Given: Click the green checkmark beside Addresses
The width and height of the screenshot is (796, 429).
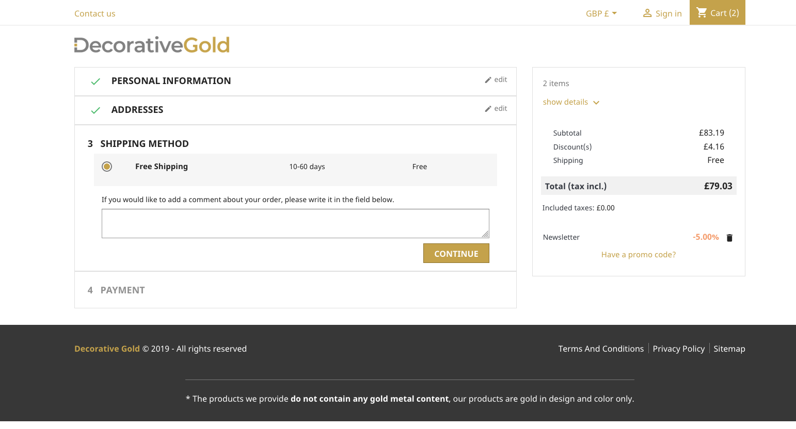Looking at the screenshot, I should coord(95,110).
